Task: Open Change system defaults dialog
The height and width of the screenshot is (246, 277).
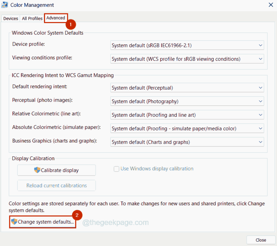Action: [x=43, y=222]
